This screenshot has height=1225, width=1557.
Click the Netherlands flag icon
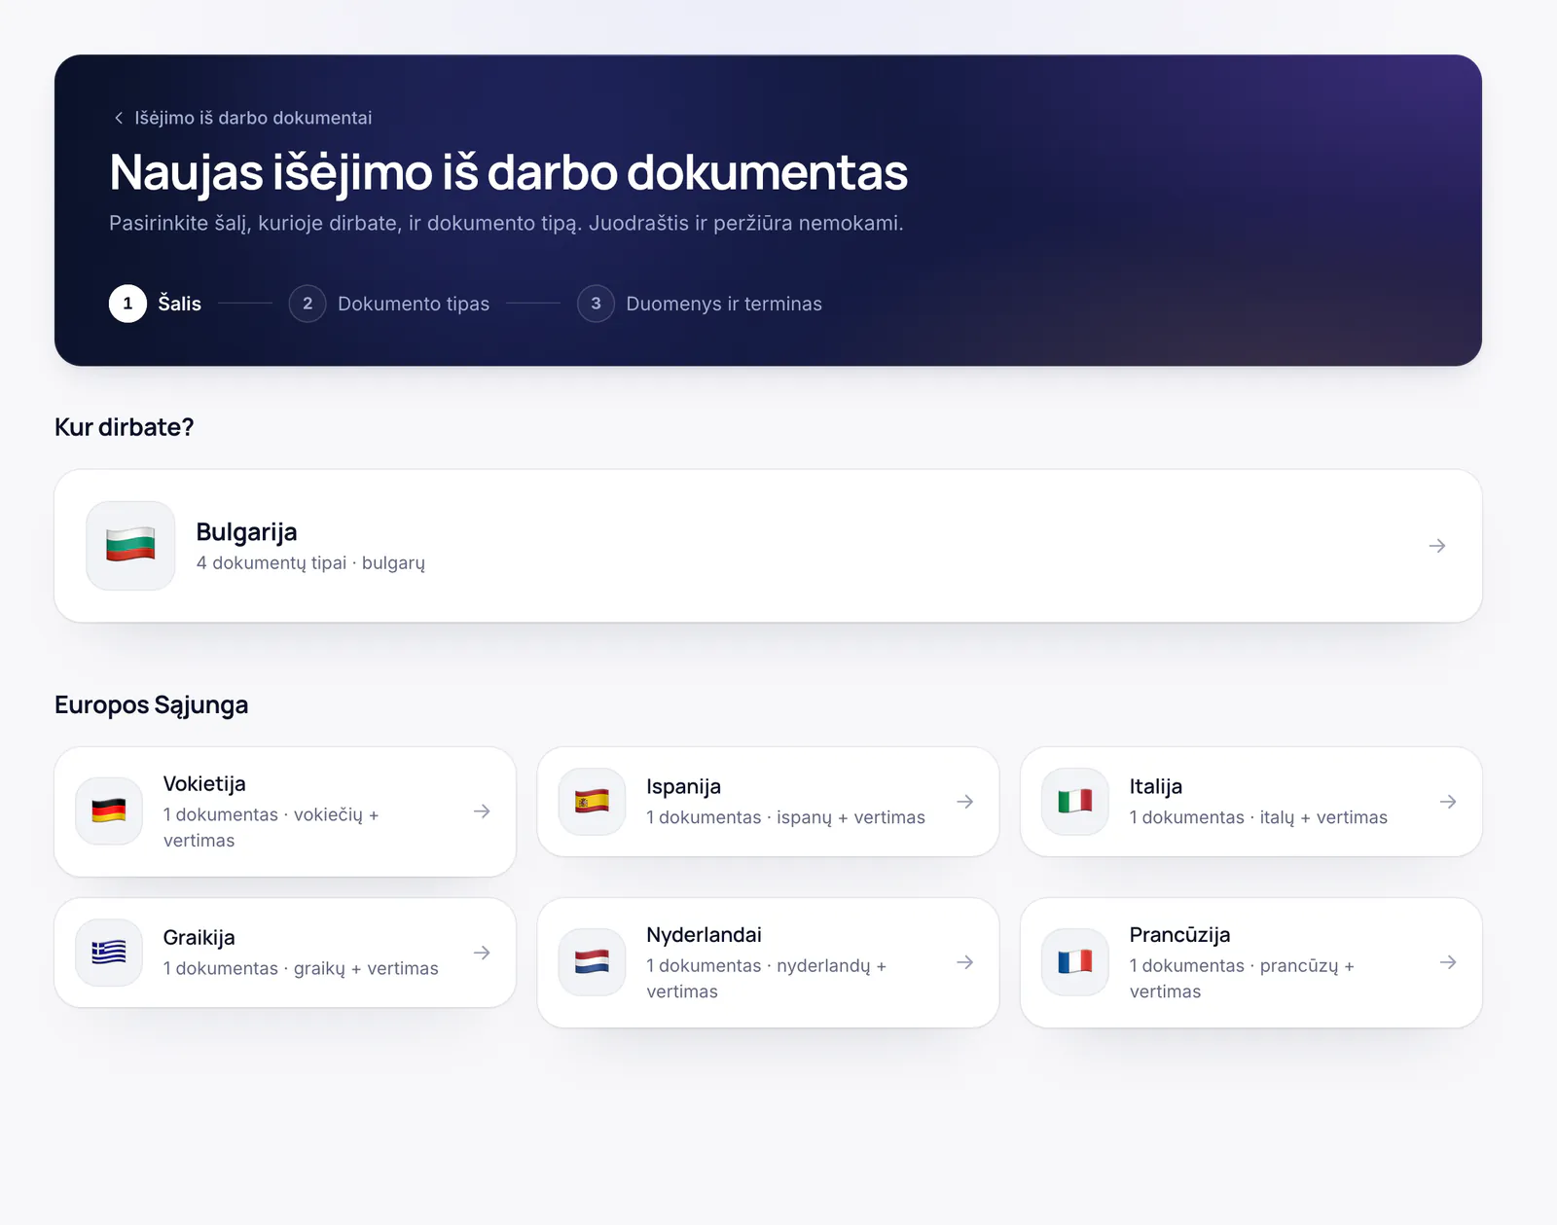point(592,962)
